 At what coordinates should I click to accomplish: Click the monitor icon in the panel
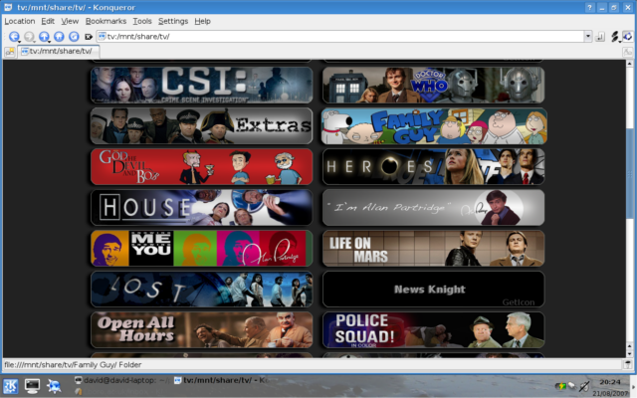pos(32,386)
